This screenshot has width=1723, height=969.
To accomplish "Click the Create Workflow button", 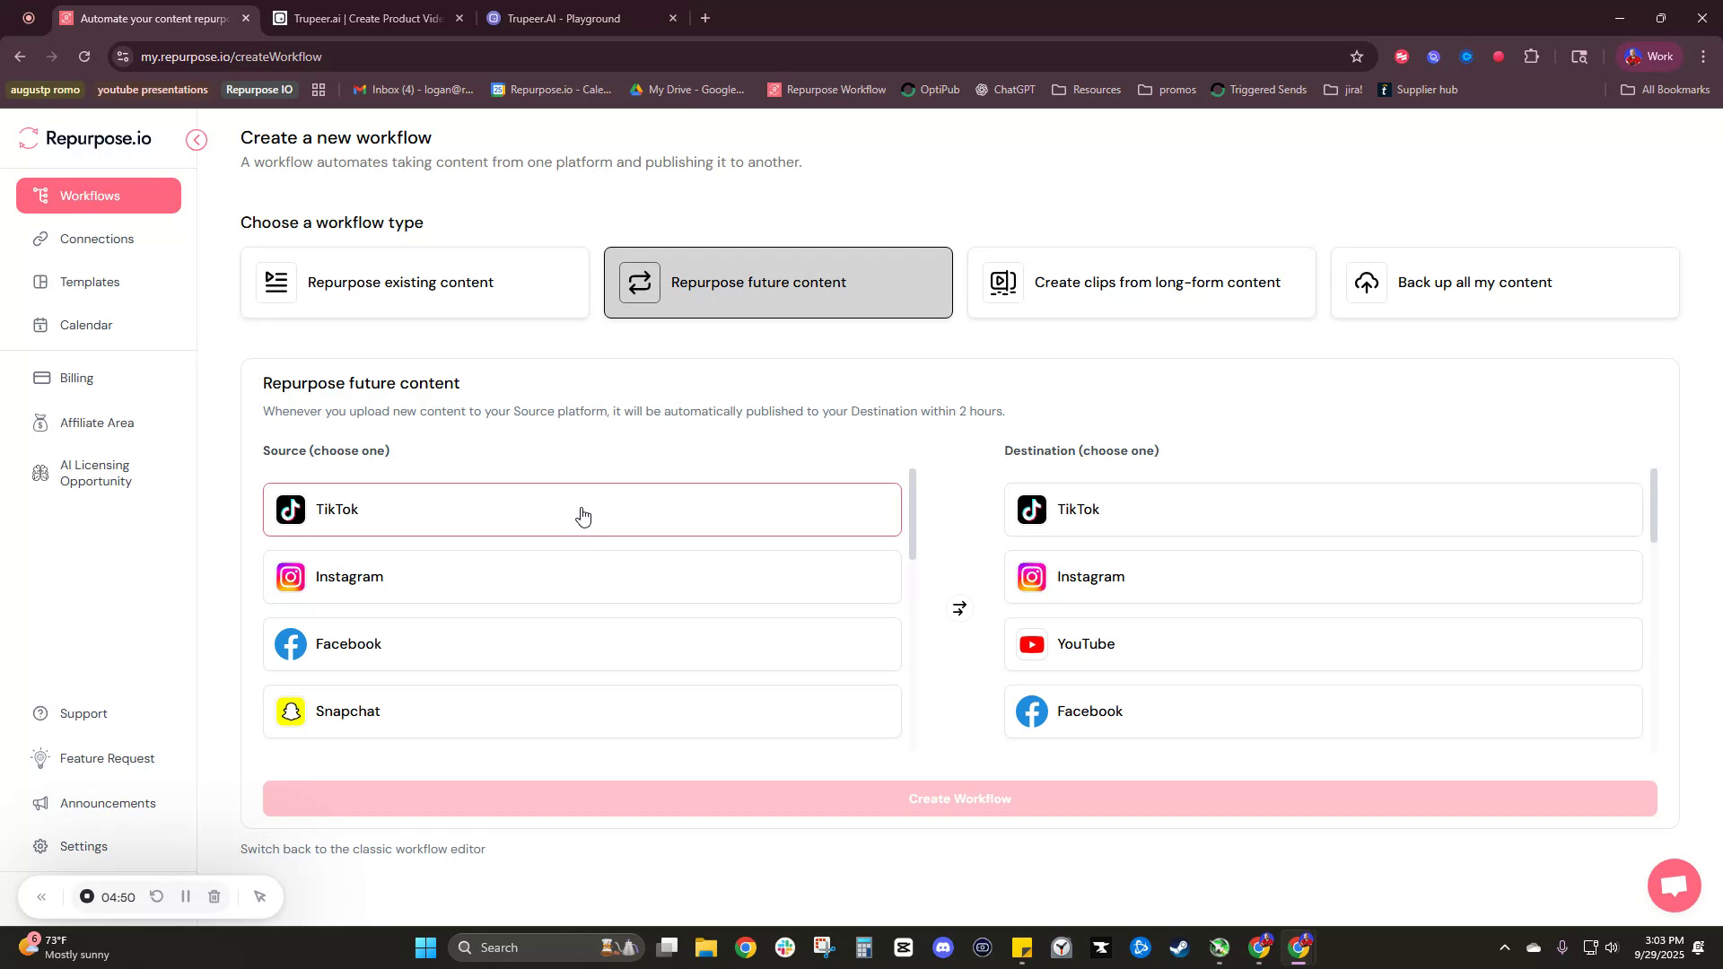I will [958, 798].
